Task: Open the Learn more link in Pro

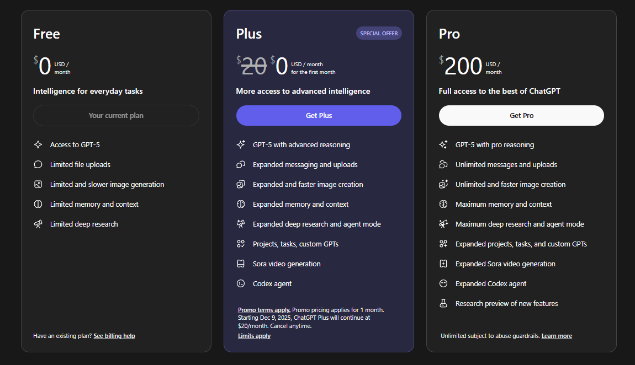Action: [557, 336]
